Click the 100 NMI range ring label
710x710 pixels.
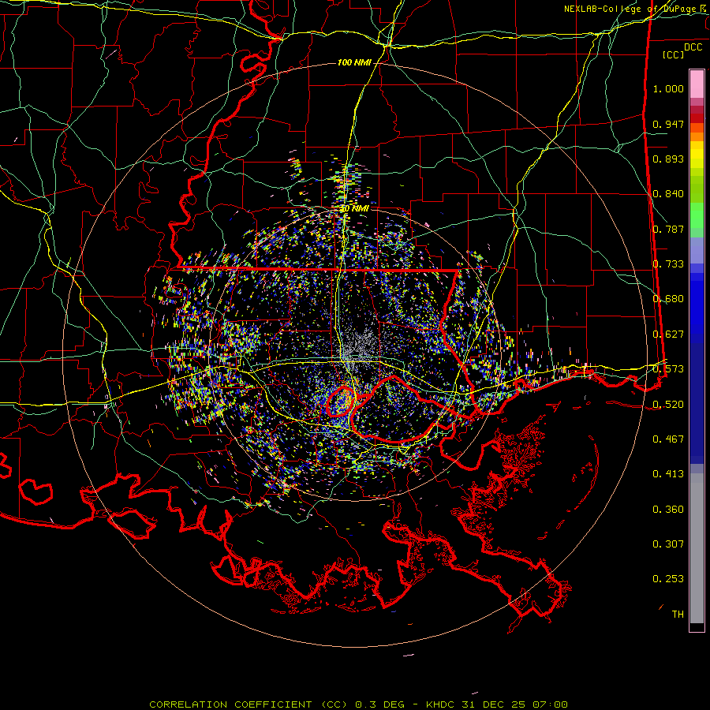[354, 62]
